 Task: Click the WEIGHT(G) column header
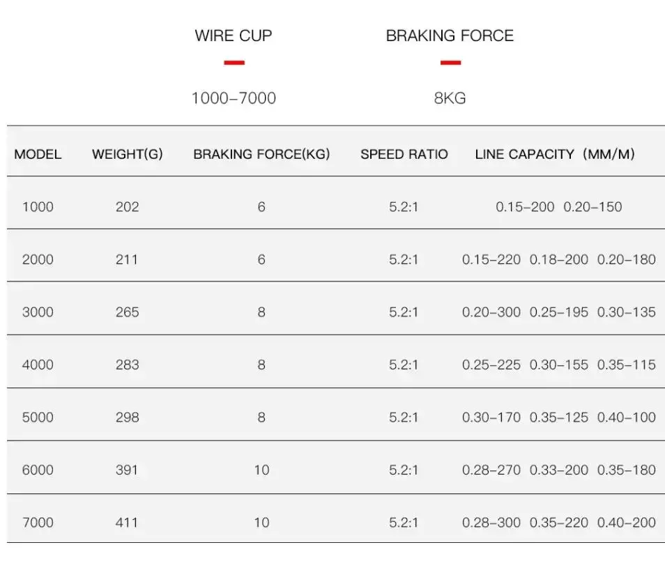(127, 154)
